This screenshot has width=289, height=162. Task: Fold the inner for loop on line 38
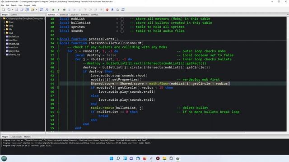[58, 59]
